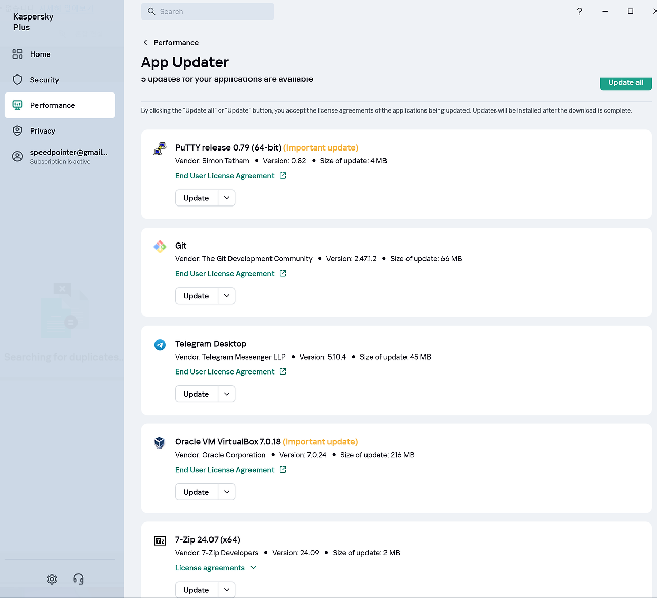This screenshot has height=598, width=657.
Task: Click the Privacy shield-person icon
Action: 17,131
